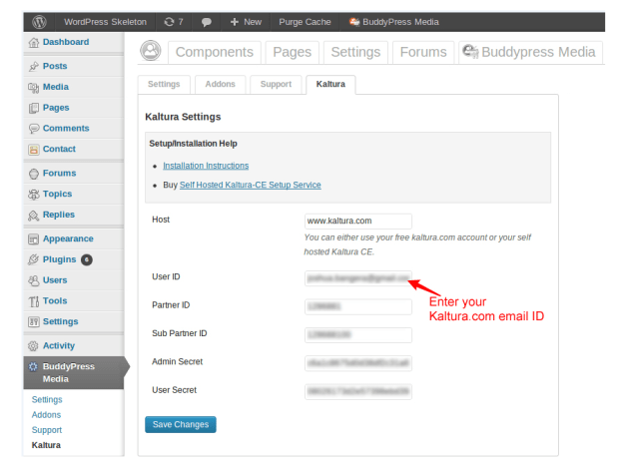Open comments bubble icon in admin bar
Viewport: 619px width, 464px height.
pos(206,22)
